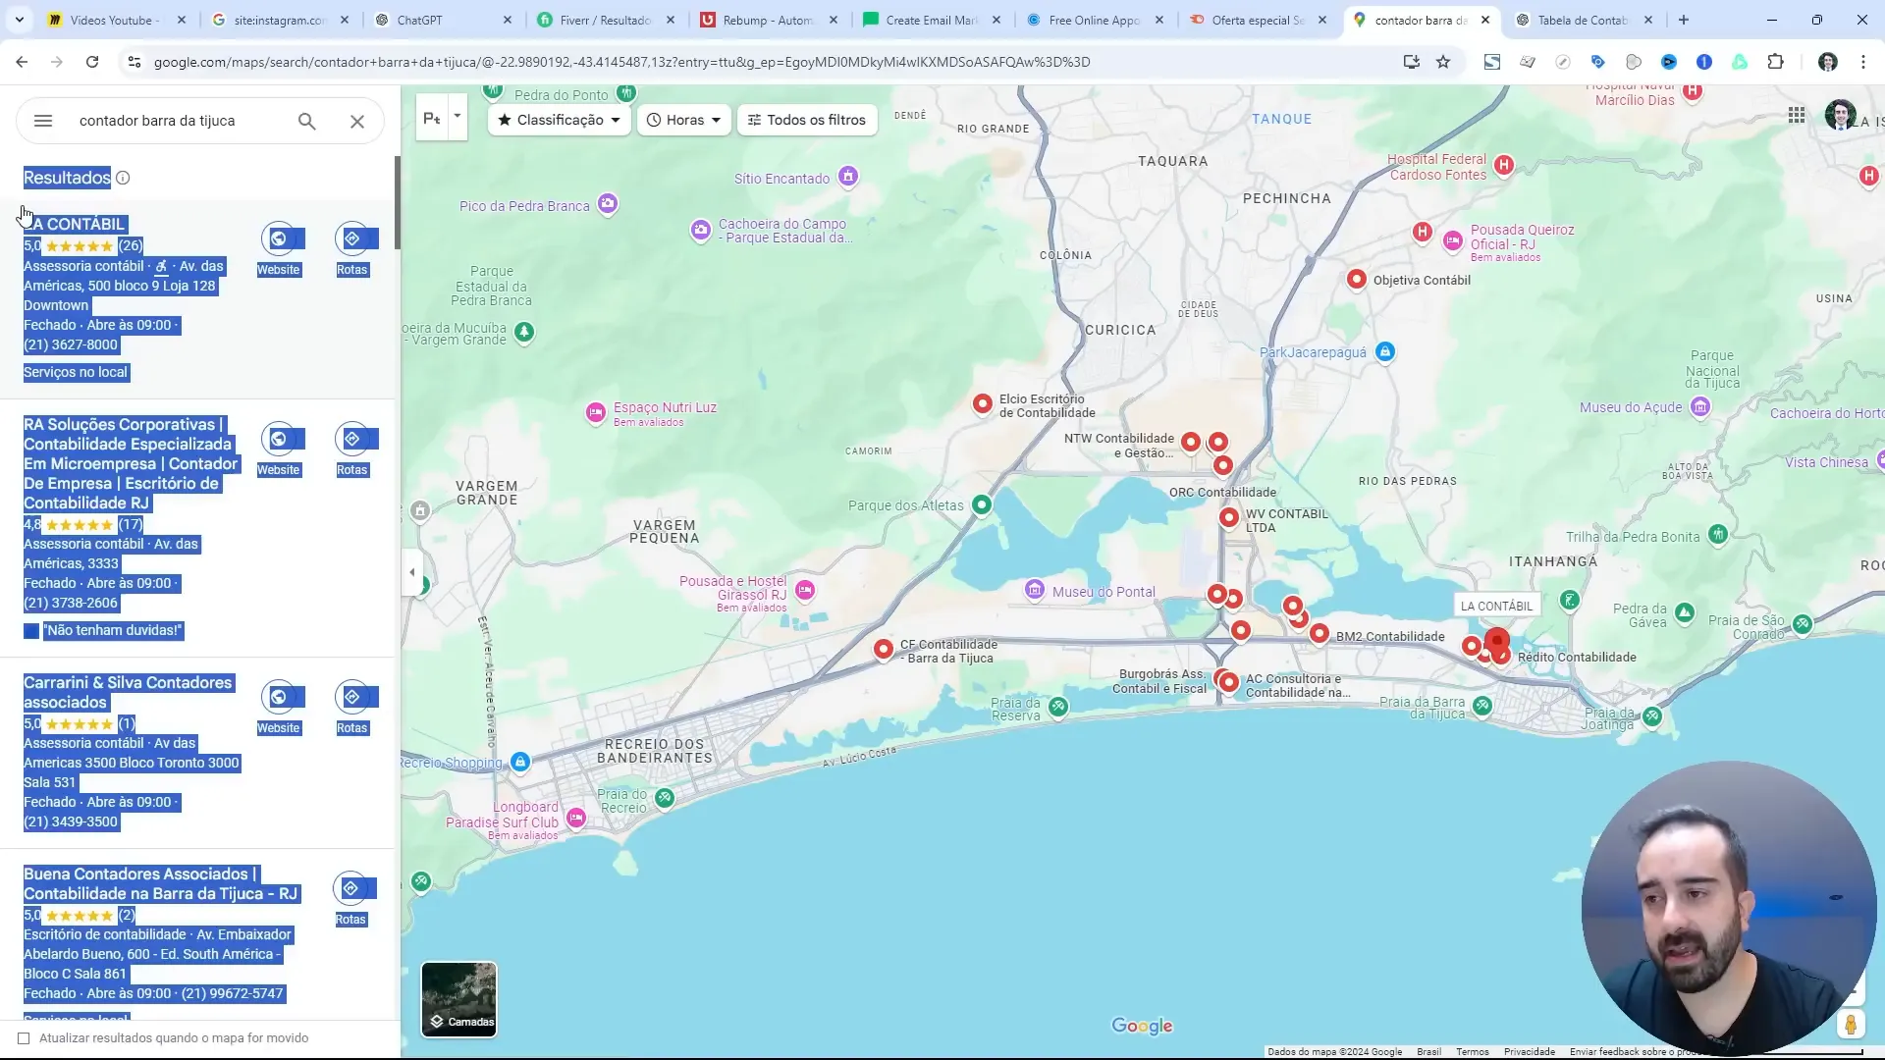Viewport: 1885px width, 1060px height.
Task: Bookmark this page with the star icon
Action: [x=1443, y=62]
